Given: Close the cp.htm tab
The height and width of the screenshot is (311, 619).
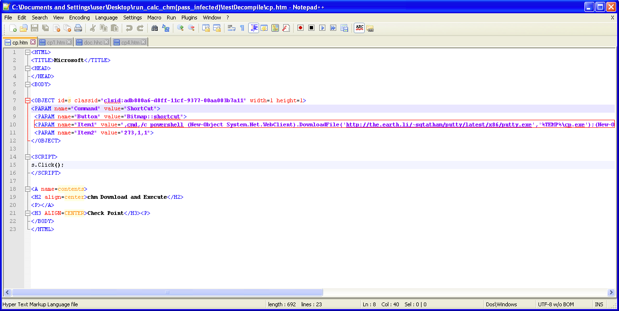Looking at the screenshot, I should tap(33, 42).
